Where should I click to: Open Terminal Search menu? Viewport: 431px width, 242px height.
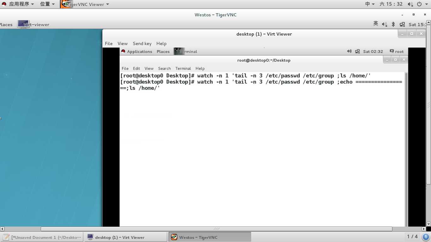coord(164,68)
